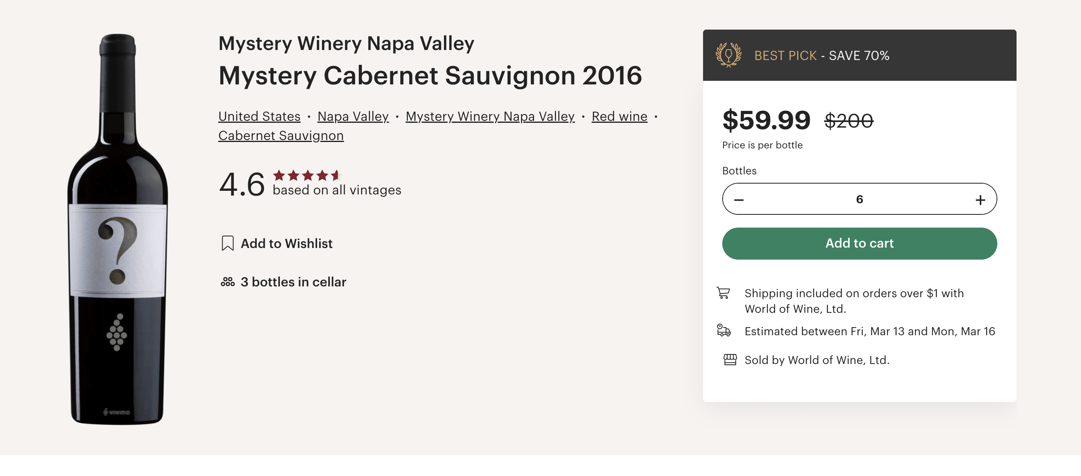
Task: Increase bottle quantity with plus button
Action: click(x=980, y=200)
